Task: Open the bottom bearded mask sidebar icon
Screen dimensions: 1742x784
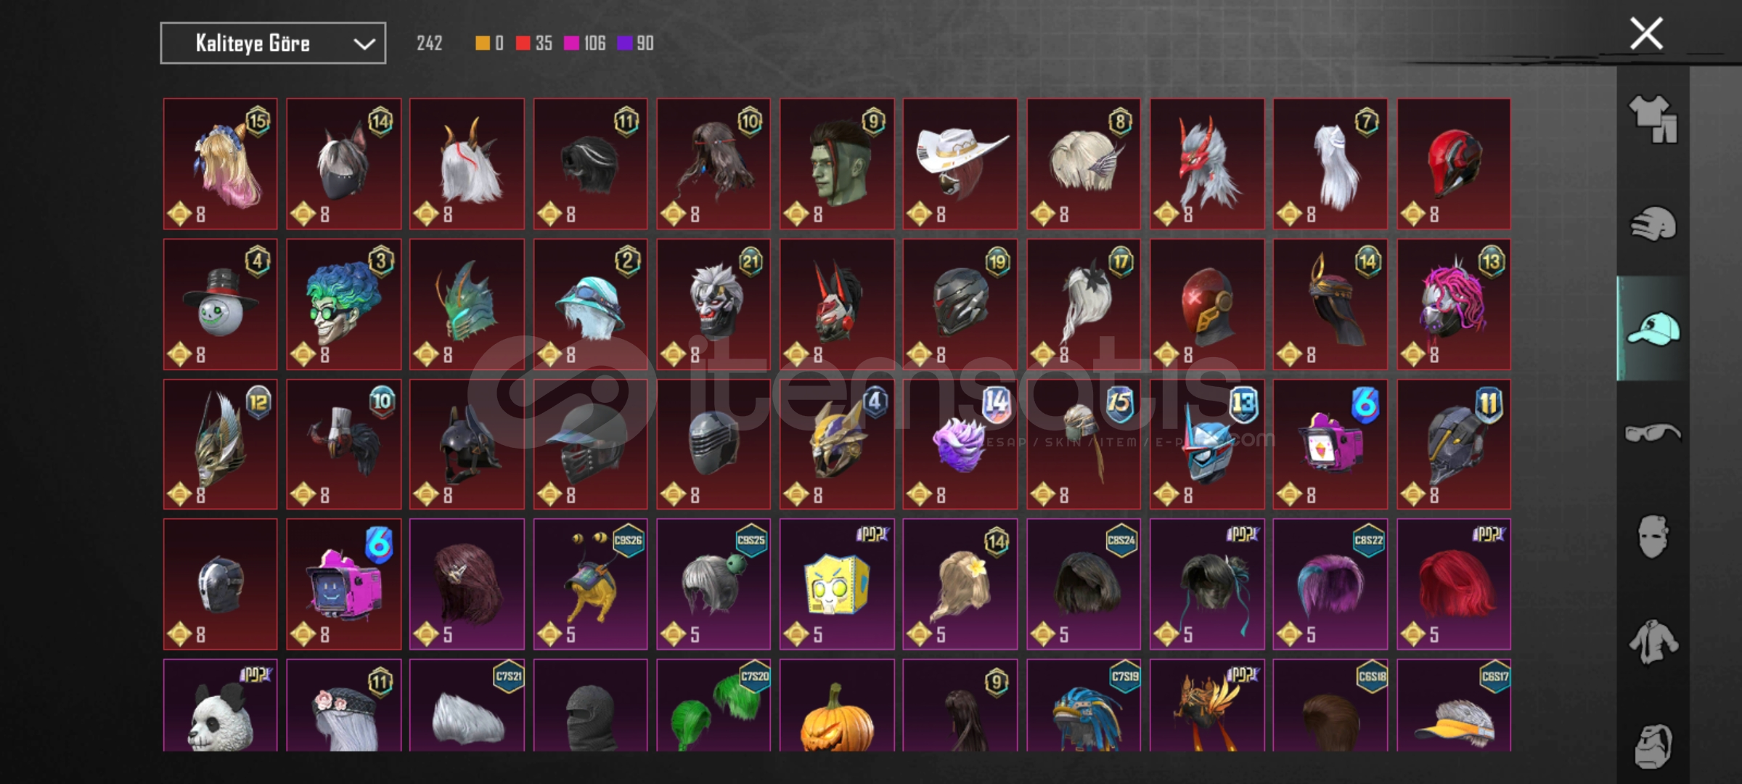Action: [1653, 745]
